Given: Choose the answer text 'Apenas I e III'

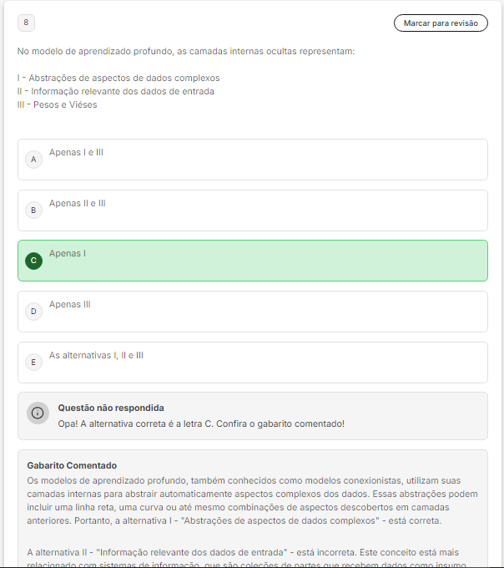Looking at the screenshot, I should pos(76,153).
